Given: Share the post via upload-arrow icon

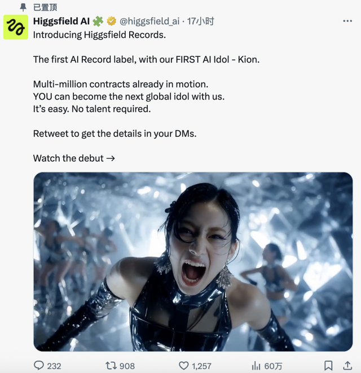Looking at the screenshot, I should pyautogui.click(x=347, y=365).
